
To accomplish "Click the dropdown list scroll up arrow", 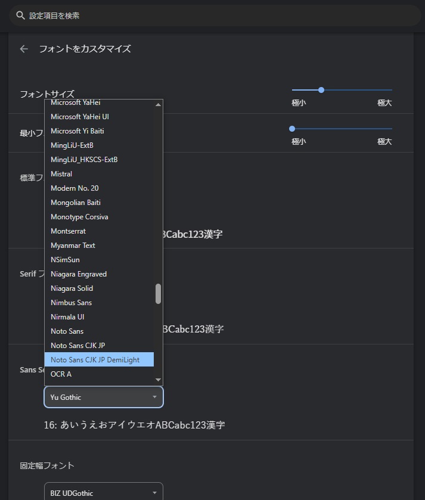I will pos(158,105).
